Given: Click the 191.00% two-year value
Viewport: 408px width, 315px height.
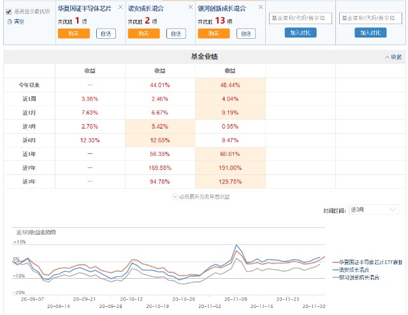Looking at the screenshot, I should coord(230,168).
